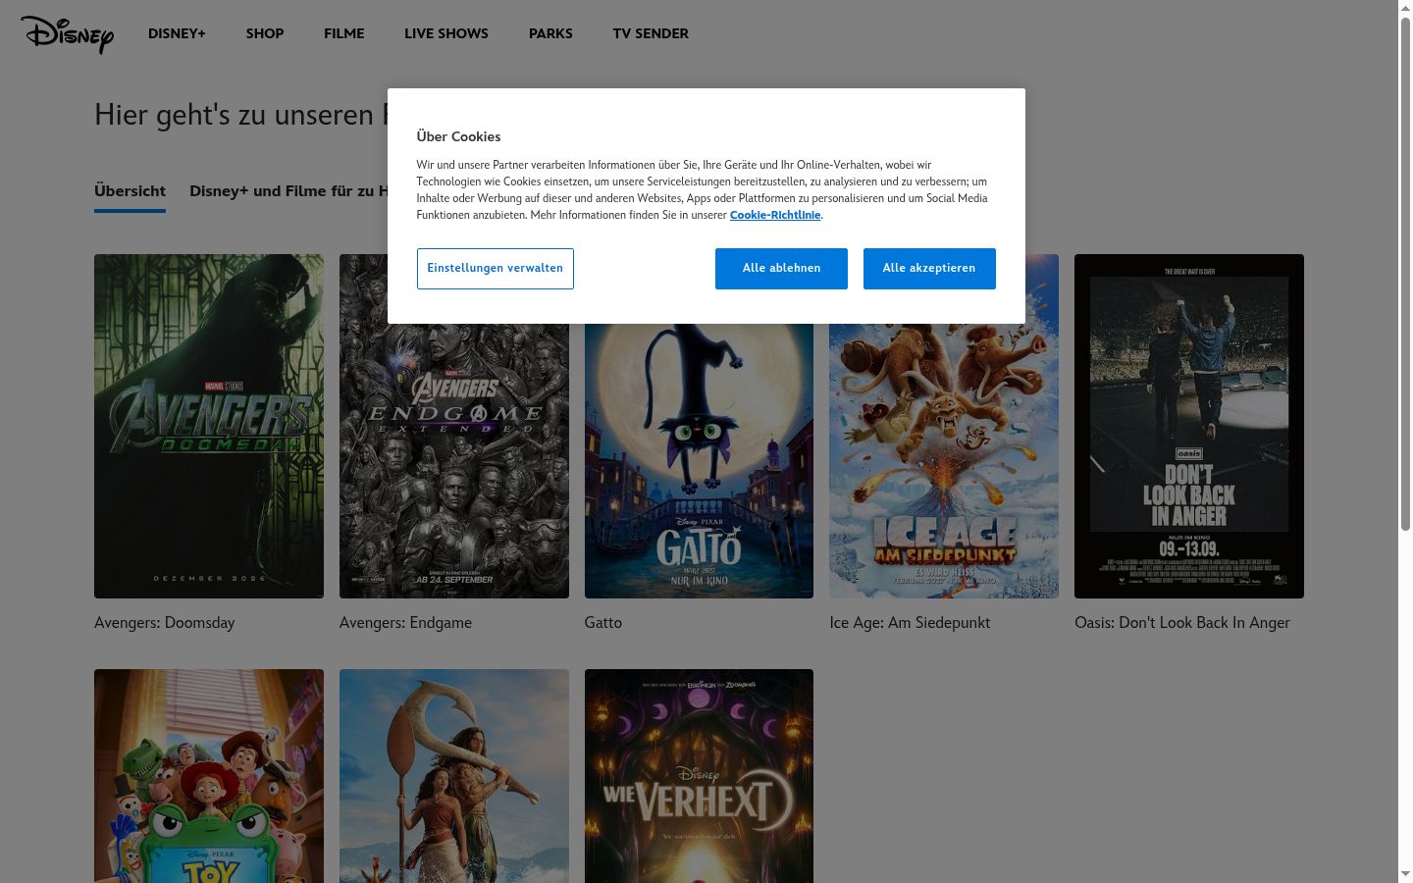Switch to the Übersicht tab
The width and height of the screenshot is (1413, 883).
130,191
